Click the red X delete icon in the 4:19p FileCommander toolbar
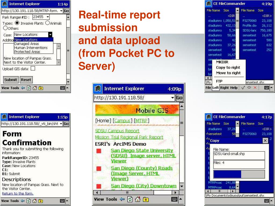 (255, 88)
